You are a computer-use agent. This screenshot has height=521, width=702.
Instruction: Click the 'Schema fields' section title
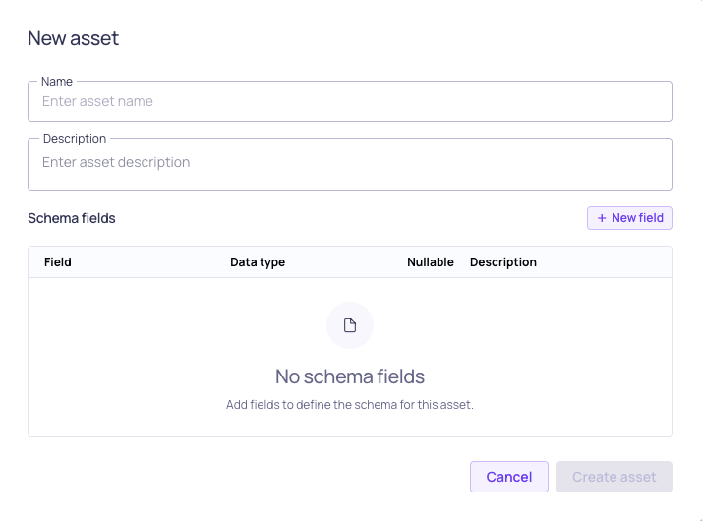[x=72, y=218]
